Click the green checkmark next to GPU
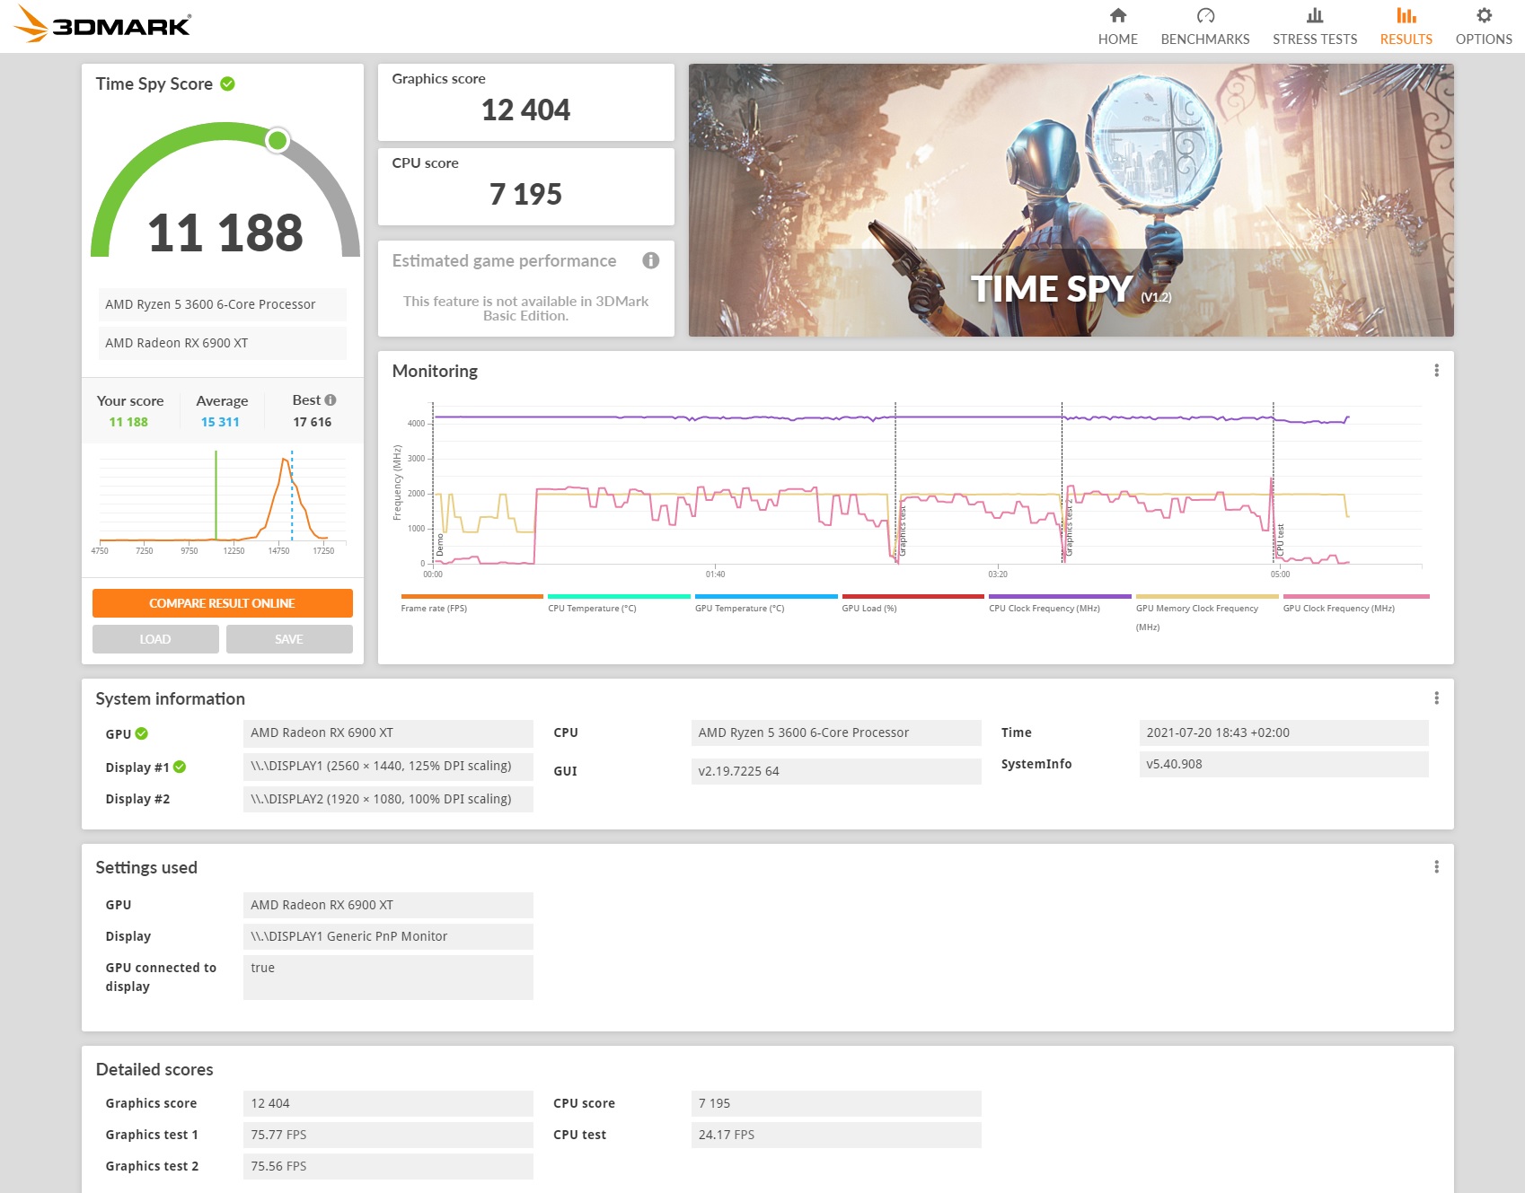This screenshot has width=1525, height=1193. [142, 733]
